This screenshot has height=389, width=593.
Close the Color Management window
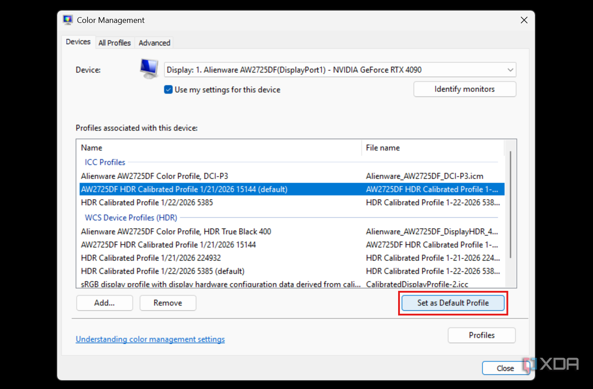pos(524,20)
